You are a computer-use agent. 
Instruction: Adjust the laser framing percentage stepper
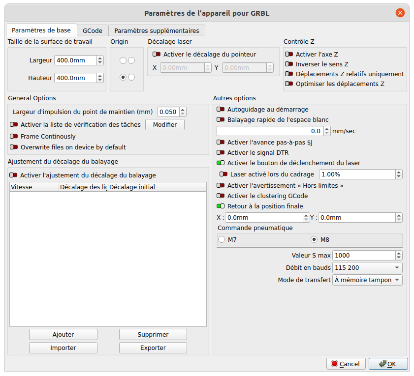[x=399, y=174]
